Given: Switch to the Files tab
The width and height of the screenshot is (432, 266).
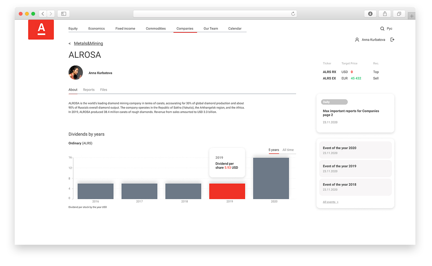Looking at the screenshot, I should click(x=104, y=90).
